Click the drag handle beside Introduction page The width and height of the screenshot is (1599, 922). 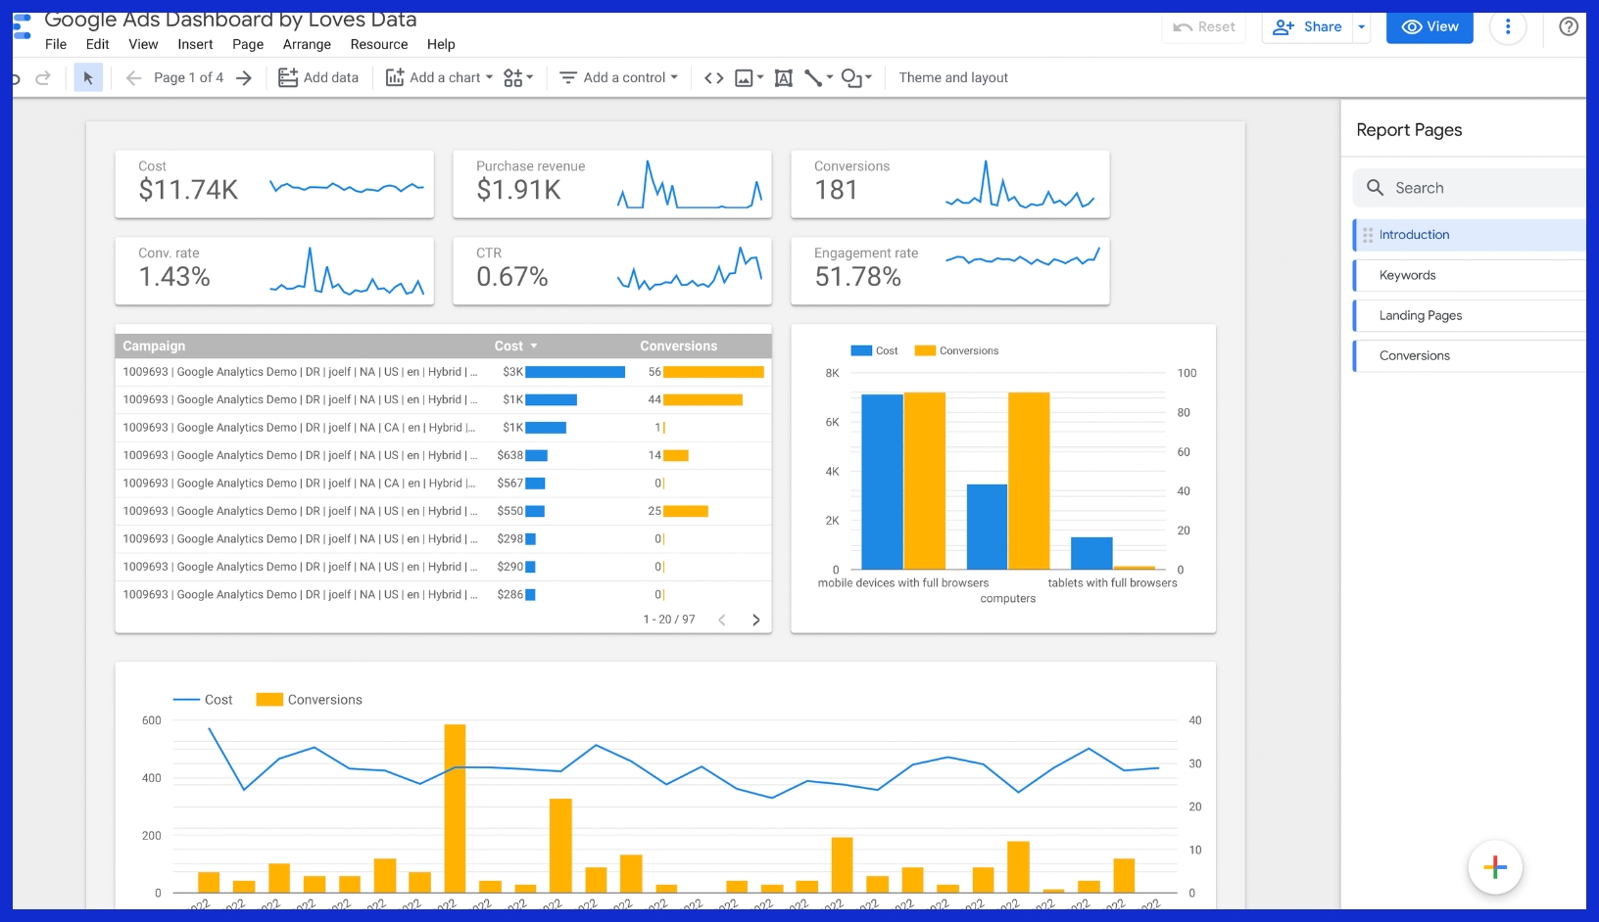pos(1368,235)
